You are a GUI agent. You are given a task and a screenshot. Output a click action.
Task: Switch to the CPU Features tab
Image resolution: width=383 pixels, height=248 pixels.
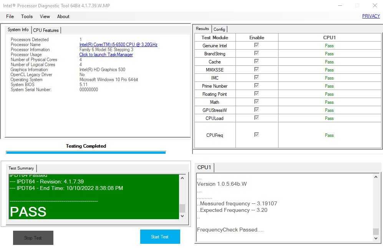coord(46,30)
